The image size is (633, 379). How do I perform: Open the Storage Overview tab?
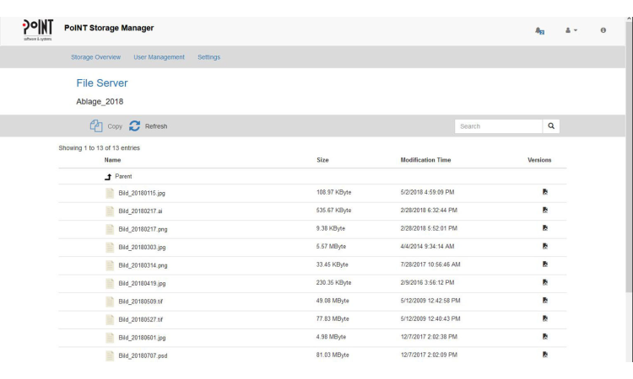click(95, 57)
